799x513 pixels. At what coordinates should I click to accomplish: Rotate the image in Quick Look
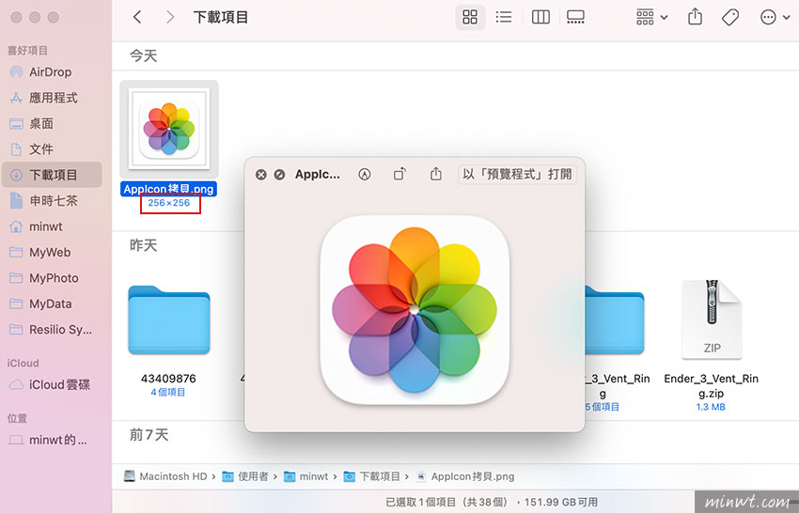[x=400, y=174]
